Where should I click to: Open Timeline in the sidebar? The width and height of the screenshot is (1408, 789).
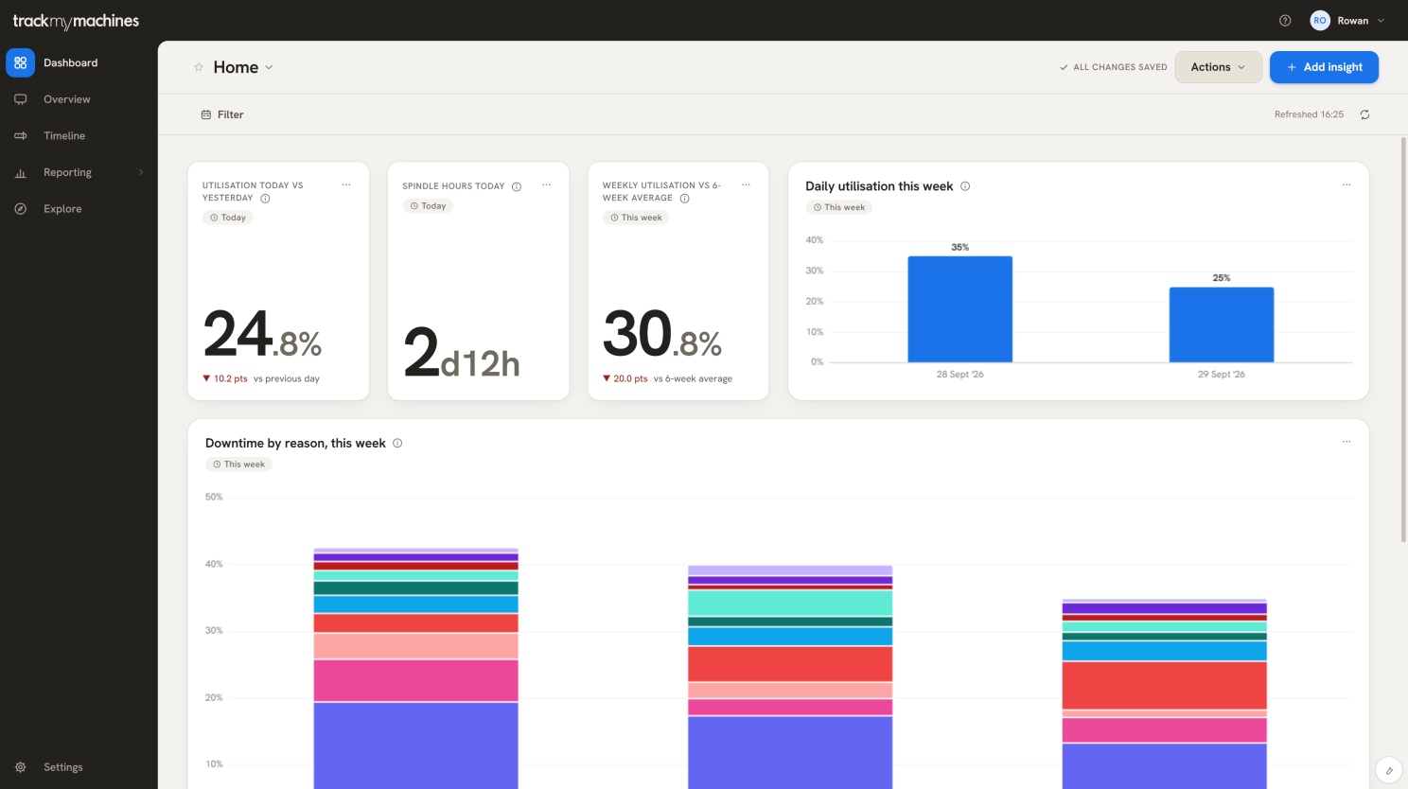pyautogui.click(x=79, y=136)
